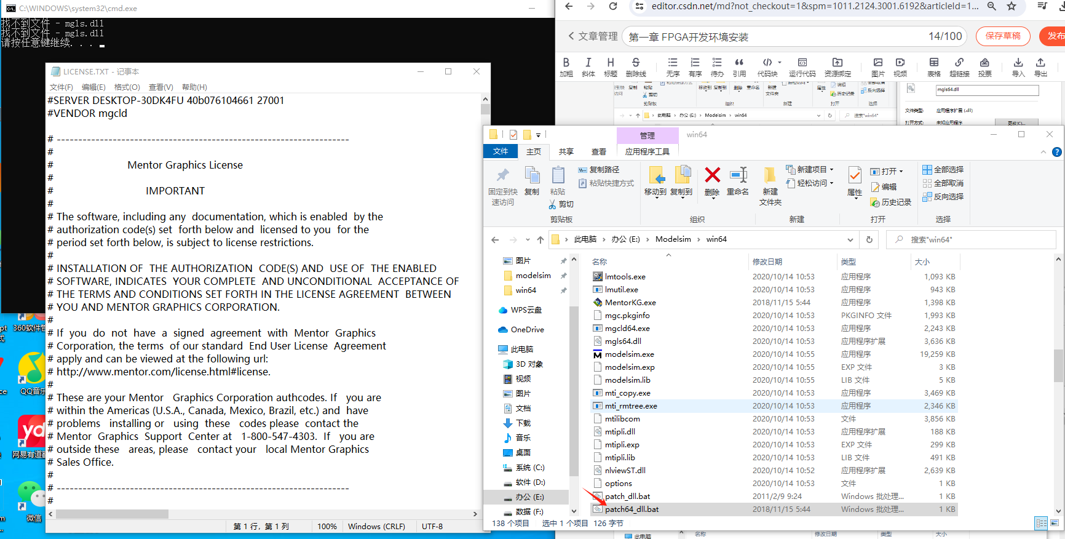Click invert selection (反向选择) in ribbon

(943, 196)
